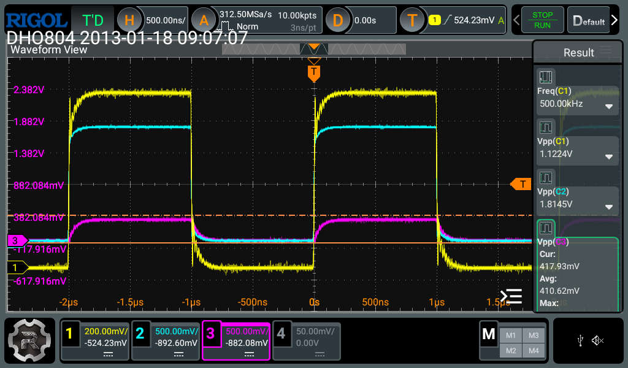628x368 pixels.
Task: Open Result panel options menu icon
Action: tap(606, 51)
